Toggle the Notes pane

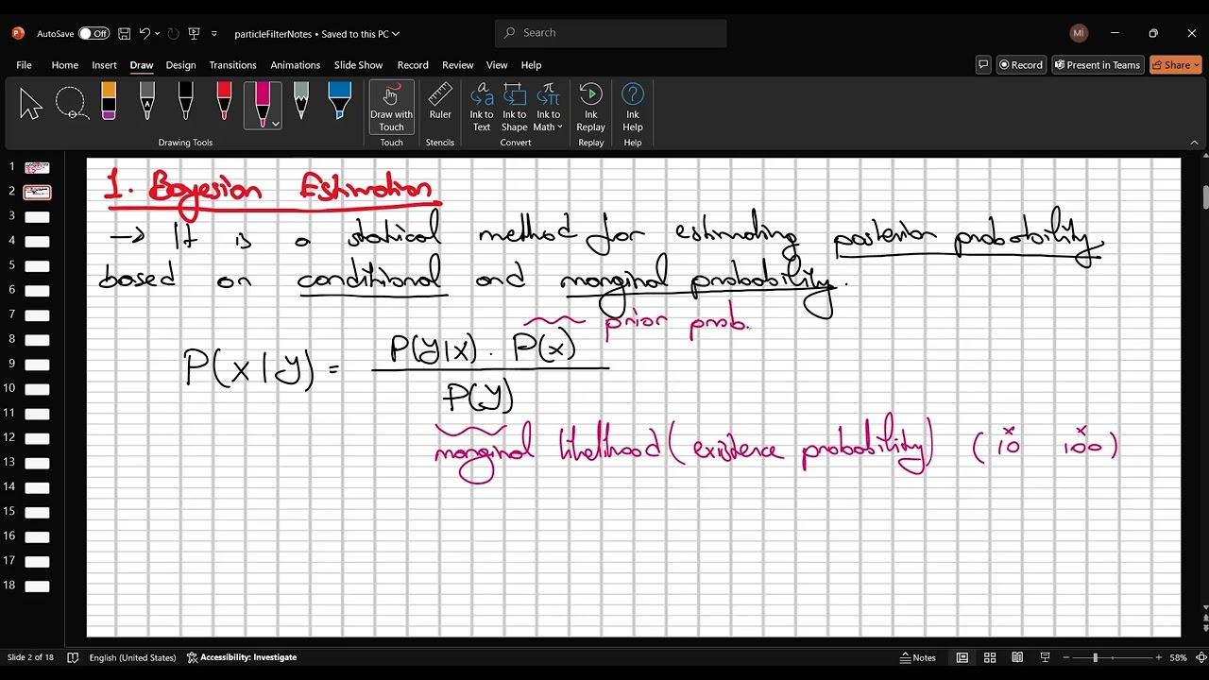[917, 657]
